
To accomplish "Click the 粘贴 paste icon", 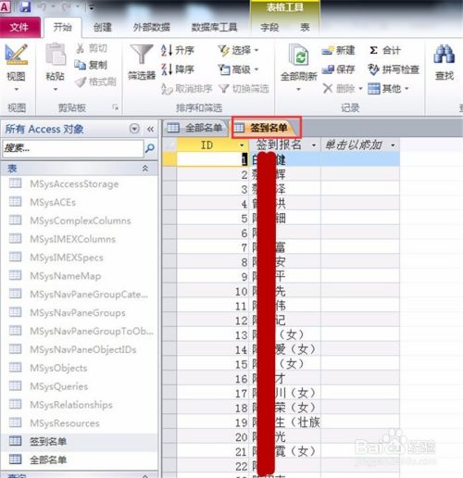I will tap(56, 55).
